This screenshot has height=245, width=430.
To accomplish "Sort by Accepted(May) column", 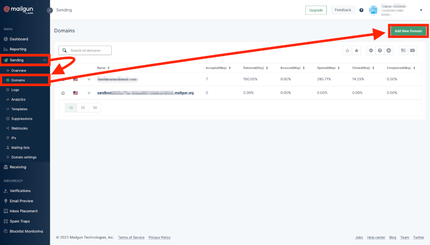I will 218,68.
